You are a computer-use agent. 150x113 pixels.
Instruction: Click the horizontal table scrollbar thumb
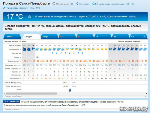click(31, 94)
